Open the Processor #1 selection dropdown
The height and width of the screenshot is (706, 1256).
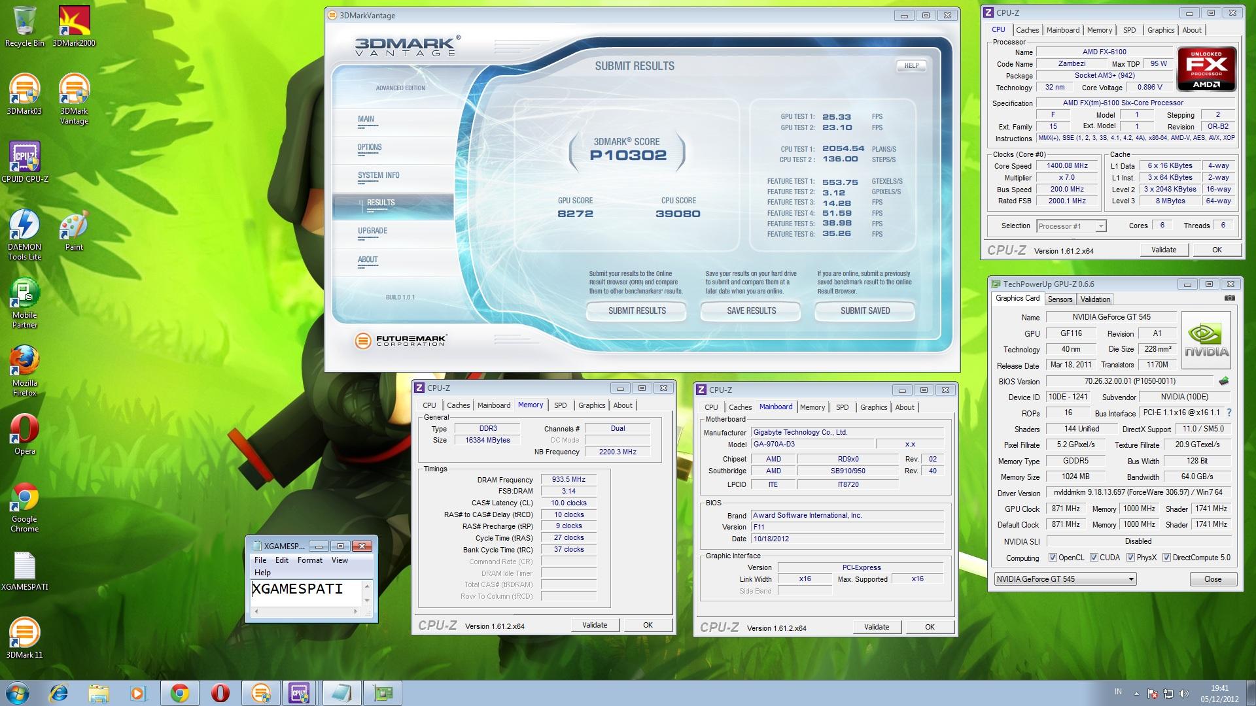click(1072, 226)
